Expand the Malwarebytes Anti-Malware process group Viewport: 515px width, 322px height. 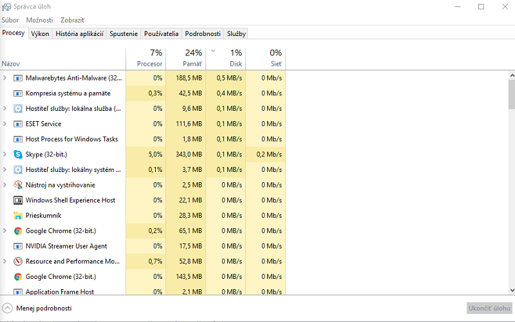click(5, 78)
